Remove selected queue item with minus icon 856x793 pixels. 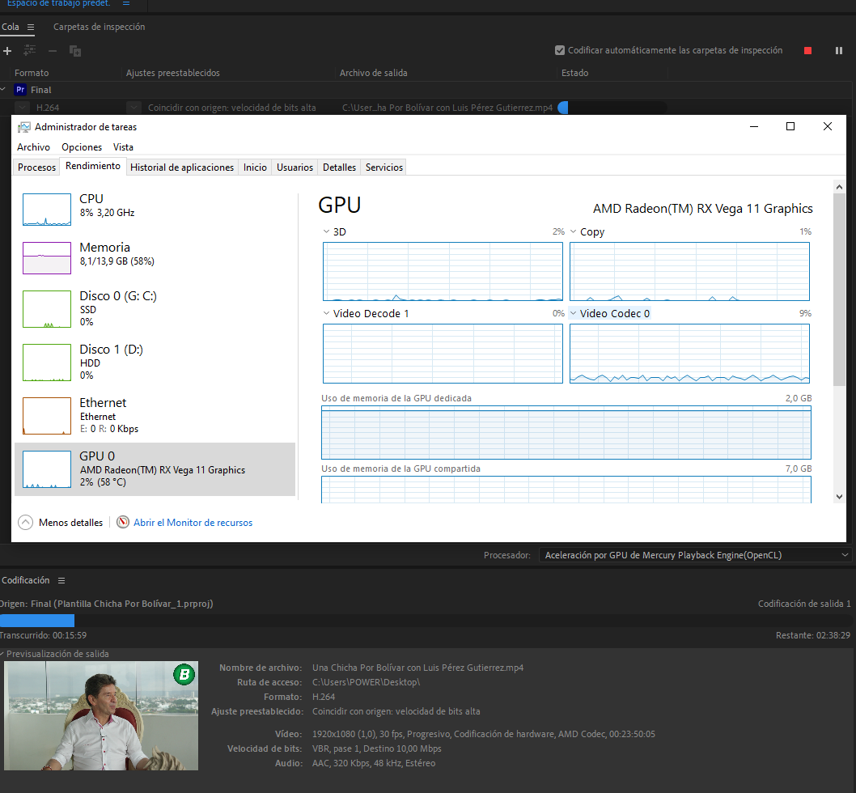52,51
